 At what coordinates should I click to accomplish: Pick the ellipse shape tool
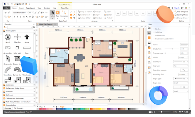point(71,18)
